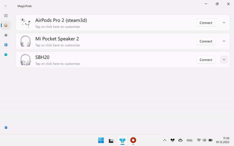Image resolution: width=234 pixels, height=146 pixels.
Task: Open the settings gear in sidebar
Action: point(6,35)
